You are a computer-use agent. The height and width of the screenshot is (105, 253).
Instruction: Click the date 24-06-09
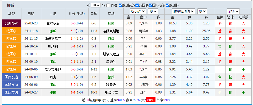[31, 77]
